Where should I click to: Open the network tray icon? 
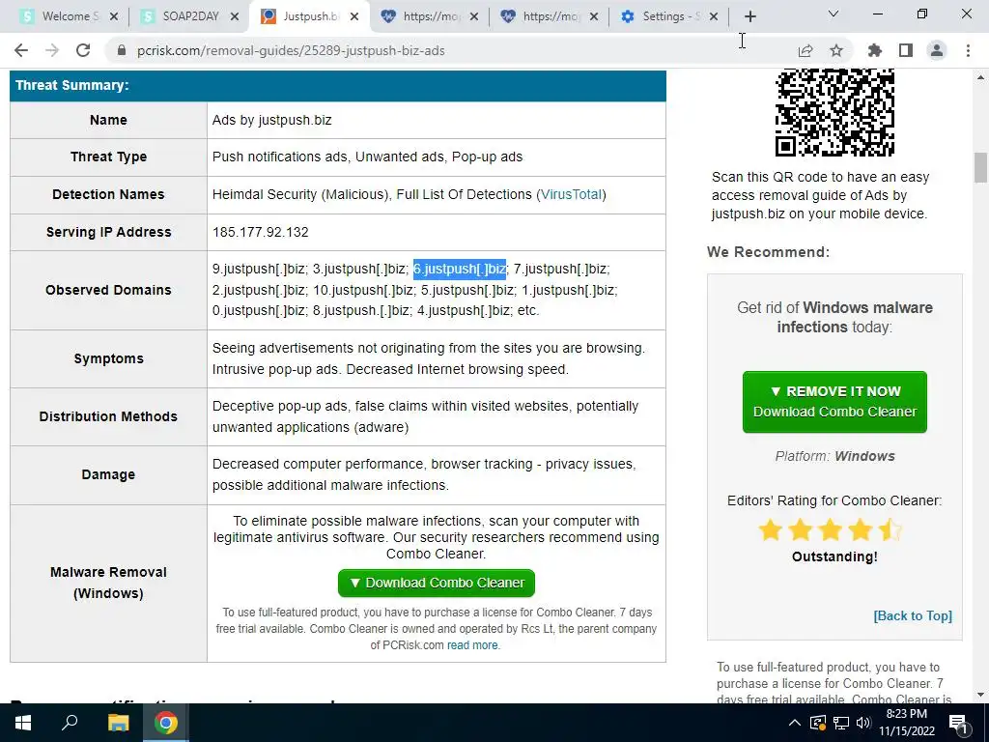841,723
